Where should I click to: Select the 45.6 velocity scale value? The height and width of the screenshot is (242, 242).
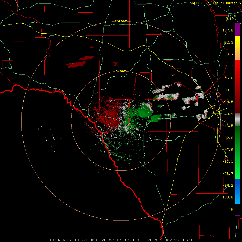[x=229, y=78]
